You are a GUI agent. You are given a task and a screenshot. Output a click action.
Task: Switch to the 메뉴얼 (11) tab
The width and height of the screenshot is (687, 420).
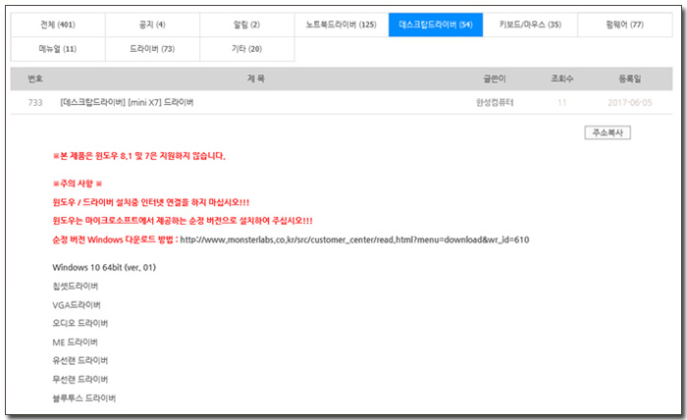(x=58, y=48)
